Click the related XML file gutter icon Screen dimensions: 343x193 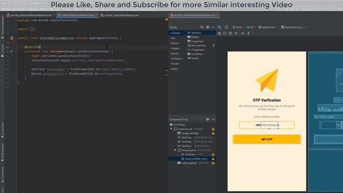point(12,38)
